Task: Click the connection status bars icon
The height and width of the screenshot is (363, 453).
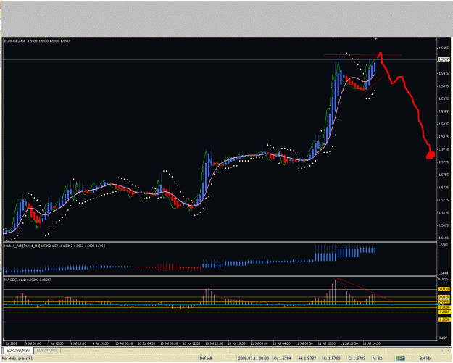Action: [x=401, y=359]
